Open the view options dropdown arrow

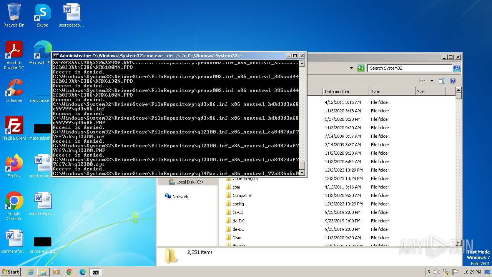pos(432,81)
